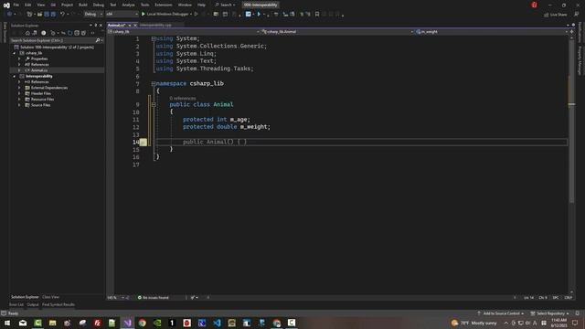Click the red notification icon
Screen dimensions: 585x329
[x=534, y=5]
